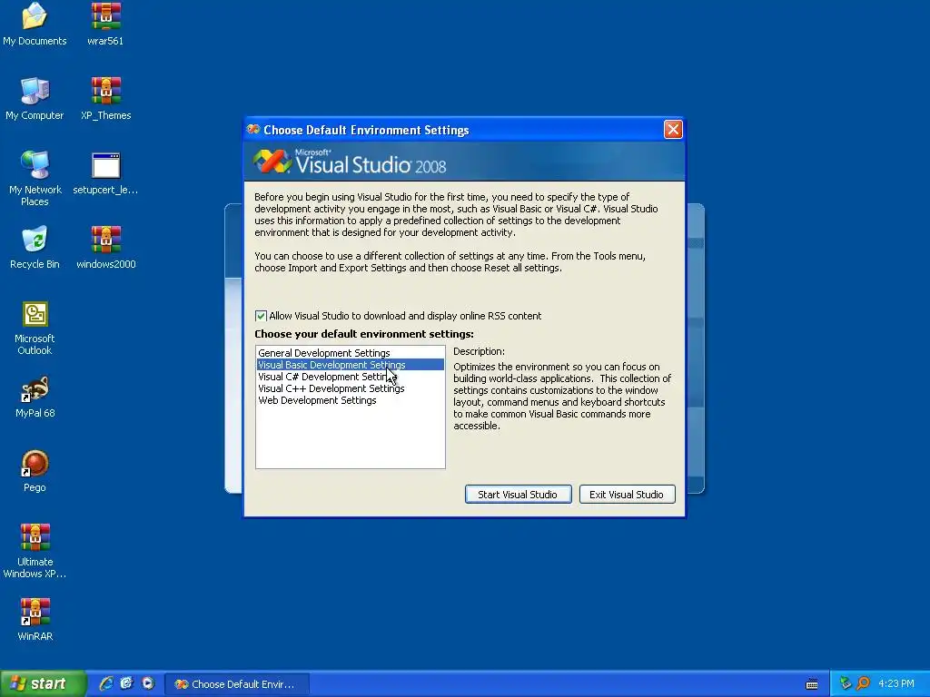This screenshot has height=697, width=930.
Task: Click Start Visual Studio button
Action: pyautogui.click(x=518, y=495)
